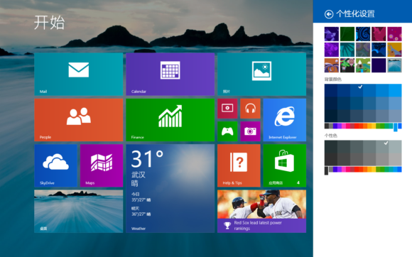This screenshot has width=412, height=257.
Task: Pick the violet floral background pattern
Action: click(x=332, y=50)
